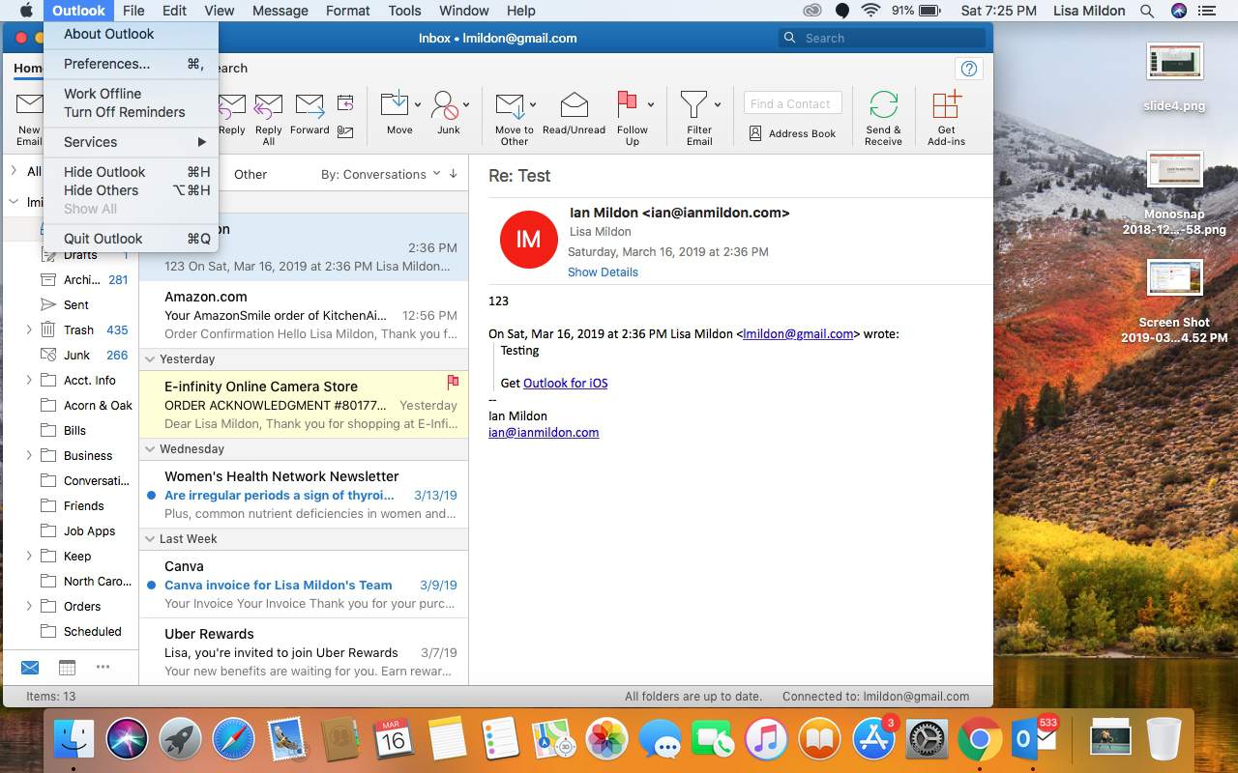This screenshot has width=1238, height=773.
Task: Click the Wi-Fi status icon
Action: pos(870,11)
